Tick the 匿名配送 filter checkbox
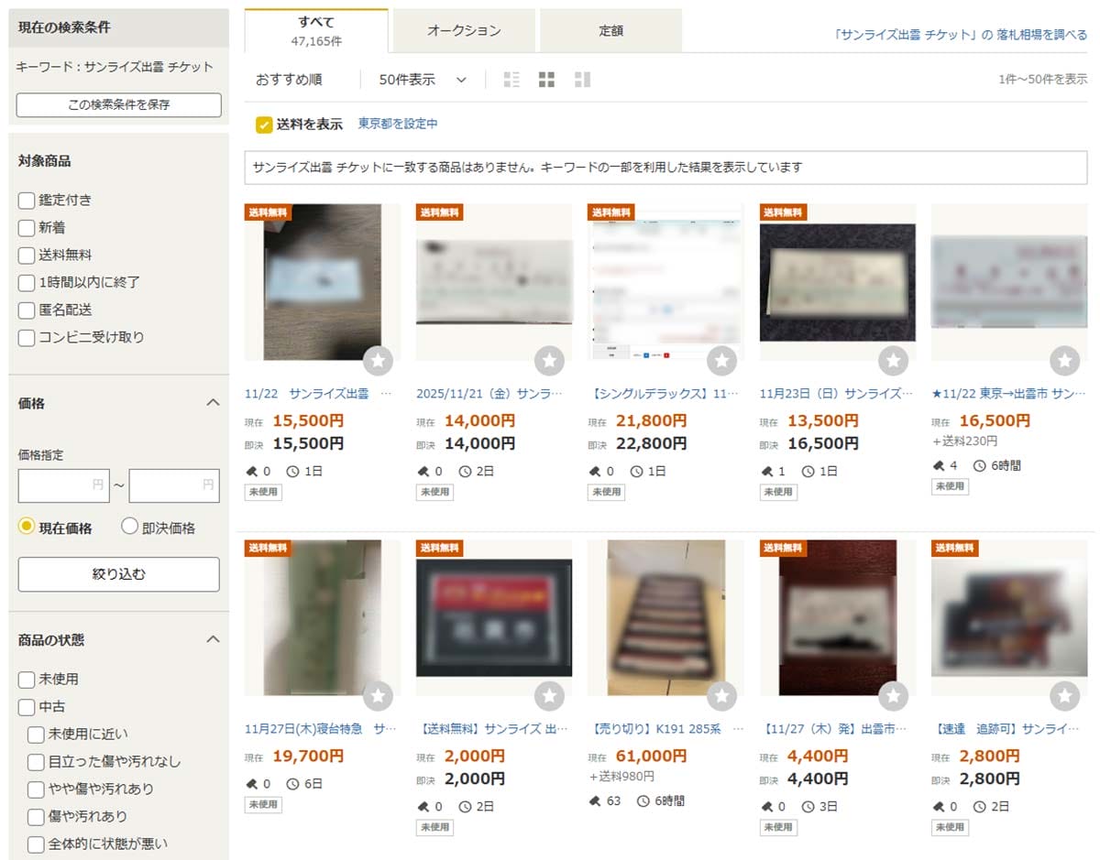This screenshot has height=860, width=1100. [27, 310]
